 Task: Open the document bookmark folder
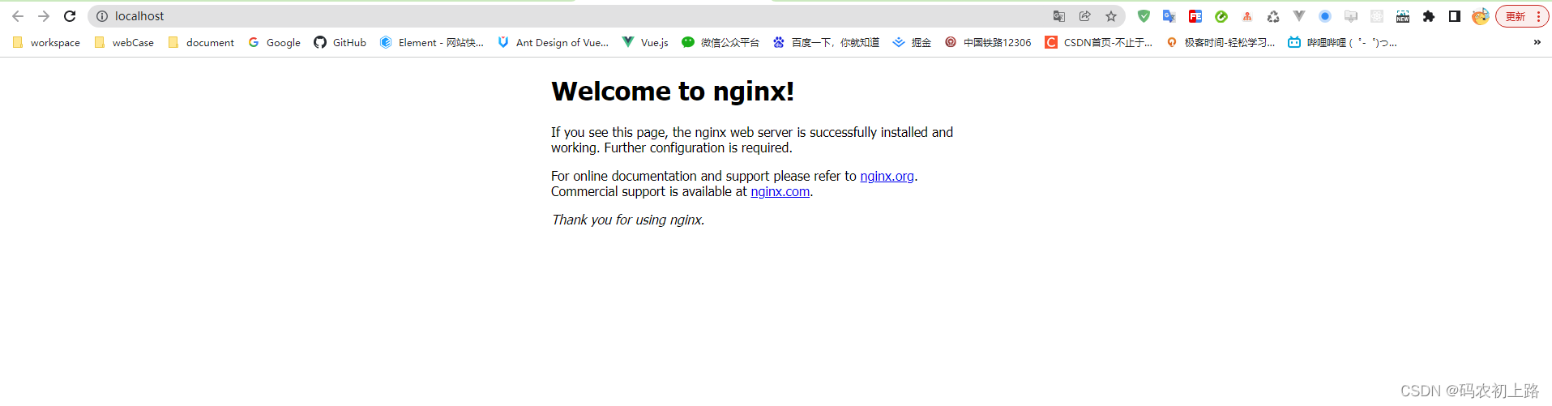point(201,42)
